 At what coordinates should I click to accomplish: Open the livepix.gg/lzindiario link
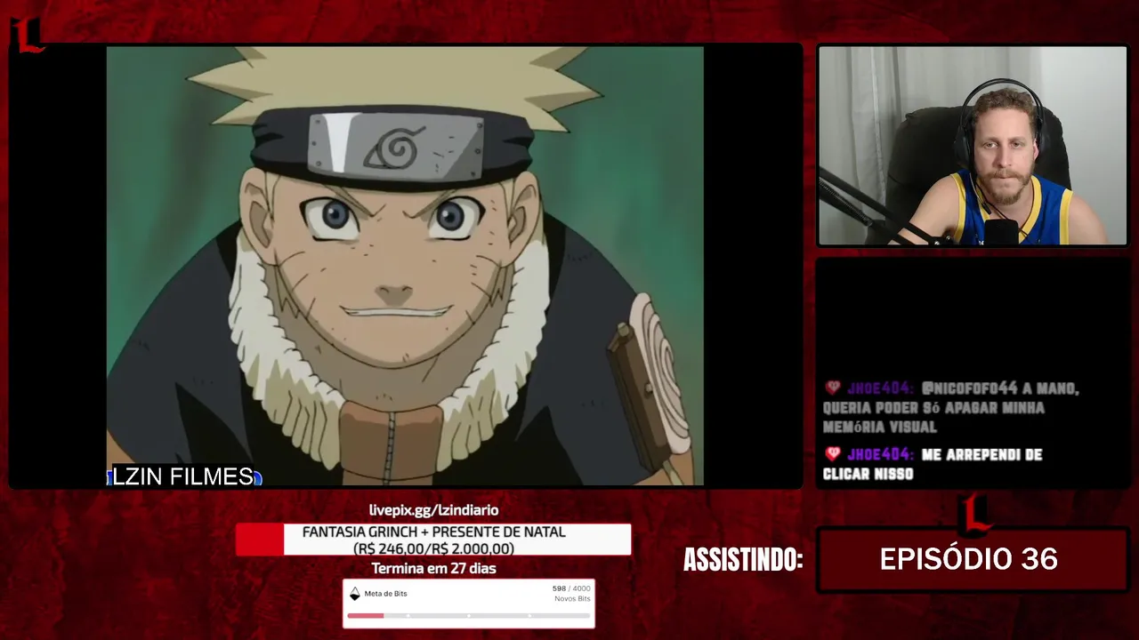[x=433, y=510]
